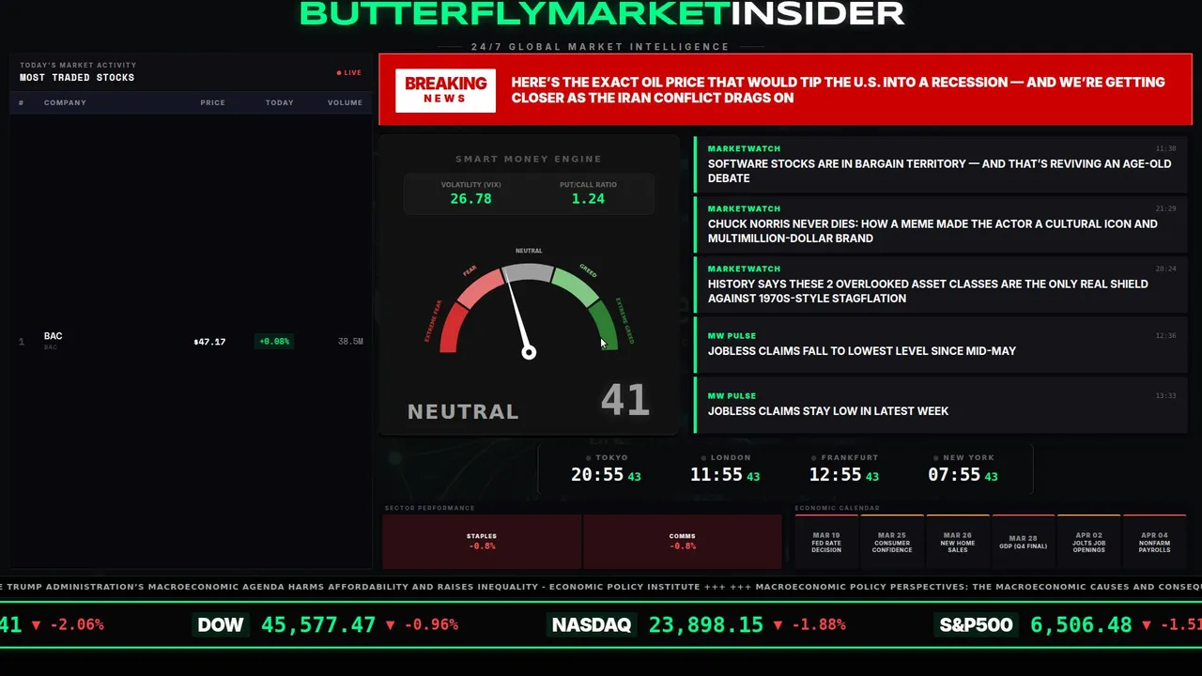
Task: Click the -0.96% DOW change
Action: click(432, 625)
